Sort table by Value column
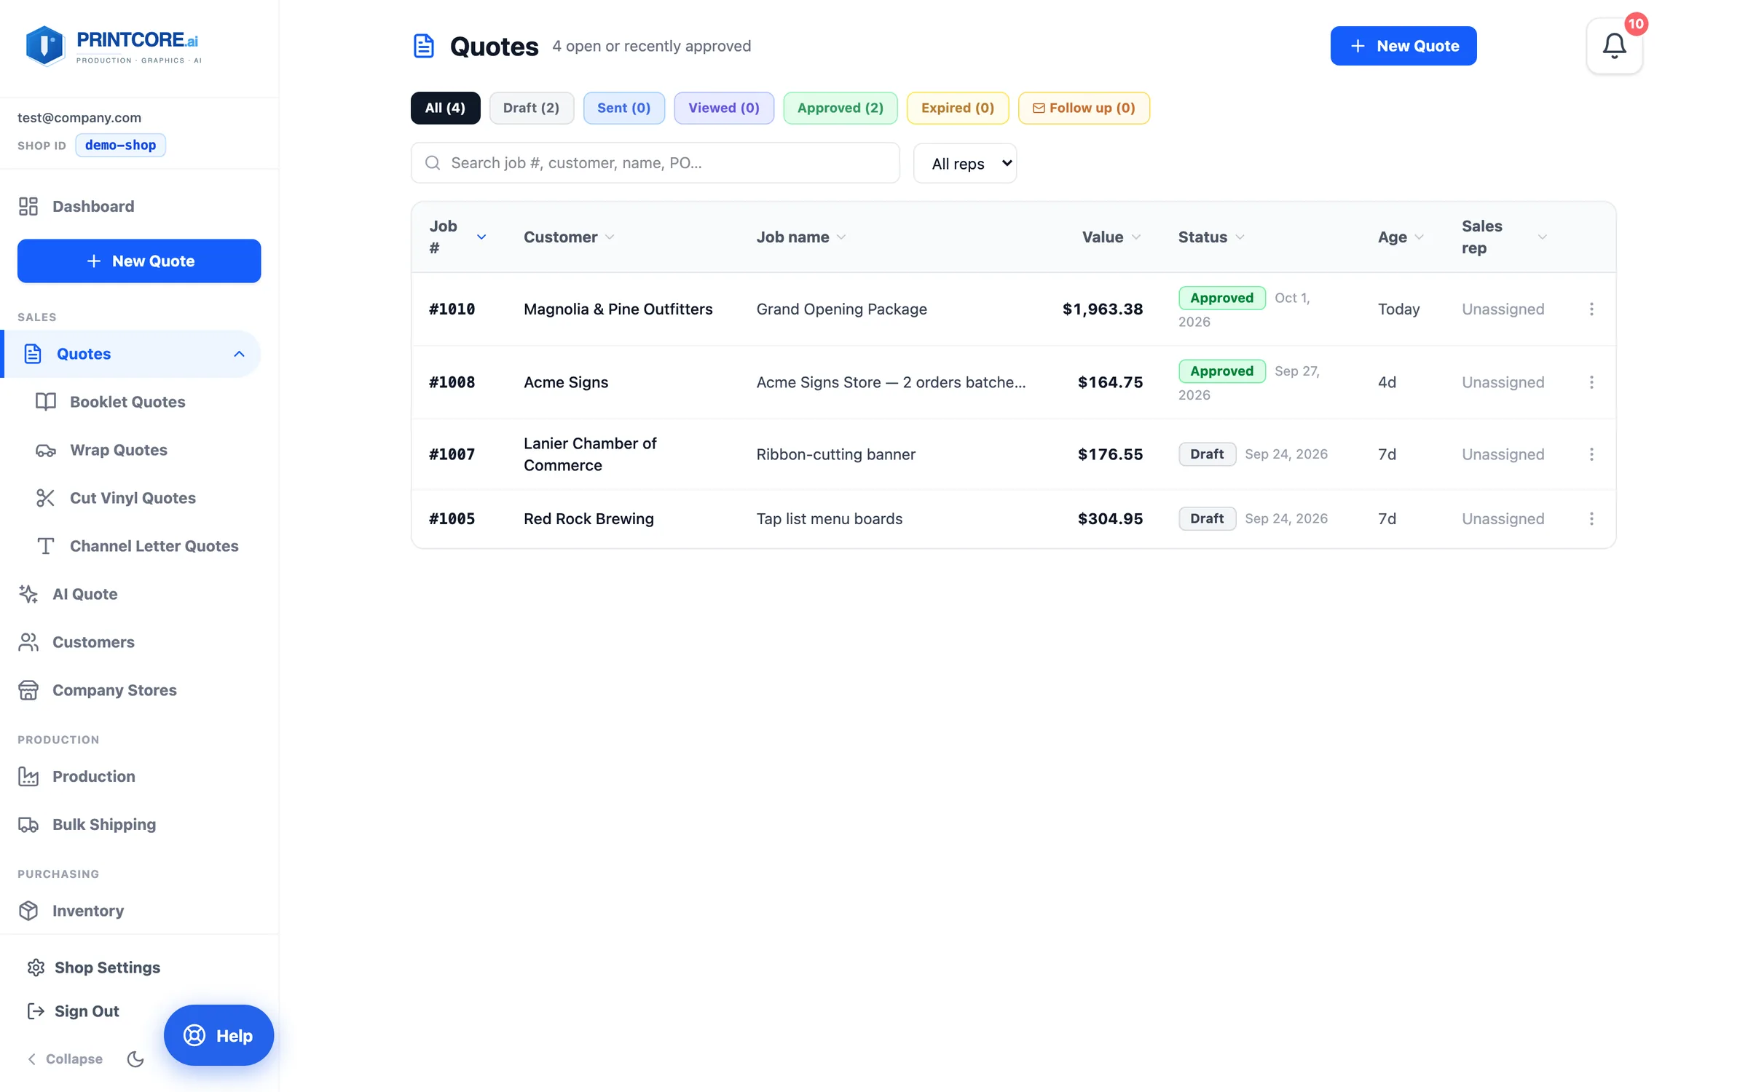 [x=1111, y=237]
